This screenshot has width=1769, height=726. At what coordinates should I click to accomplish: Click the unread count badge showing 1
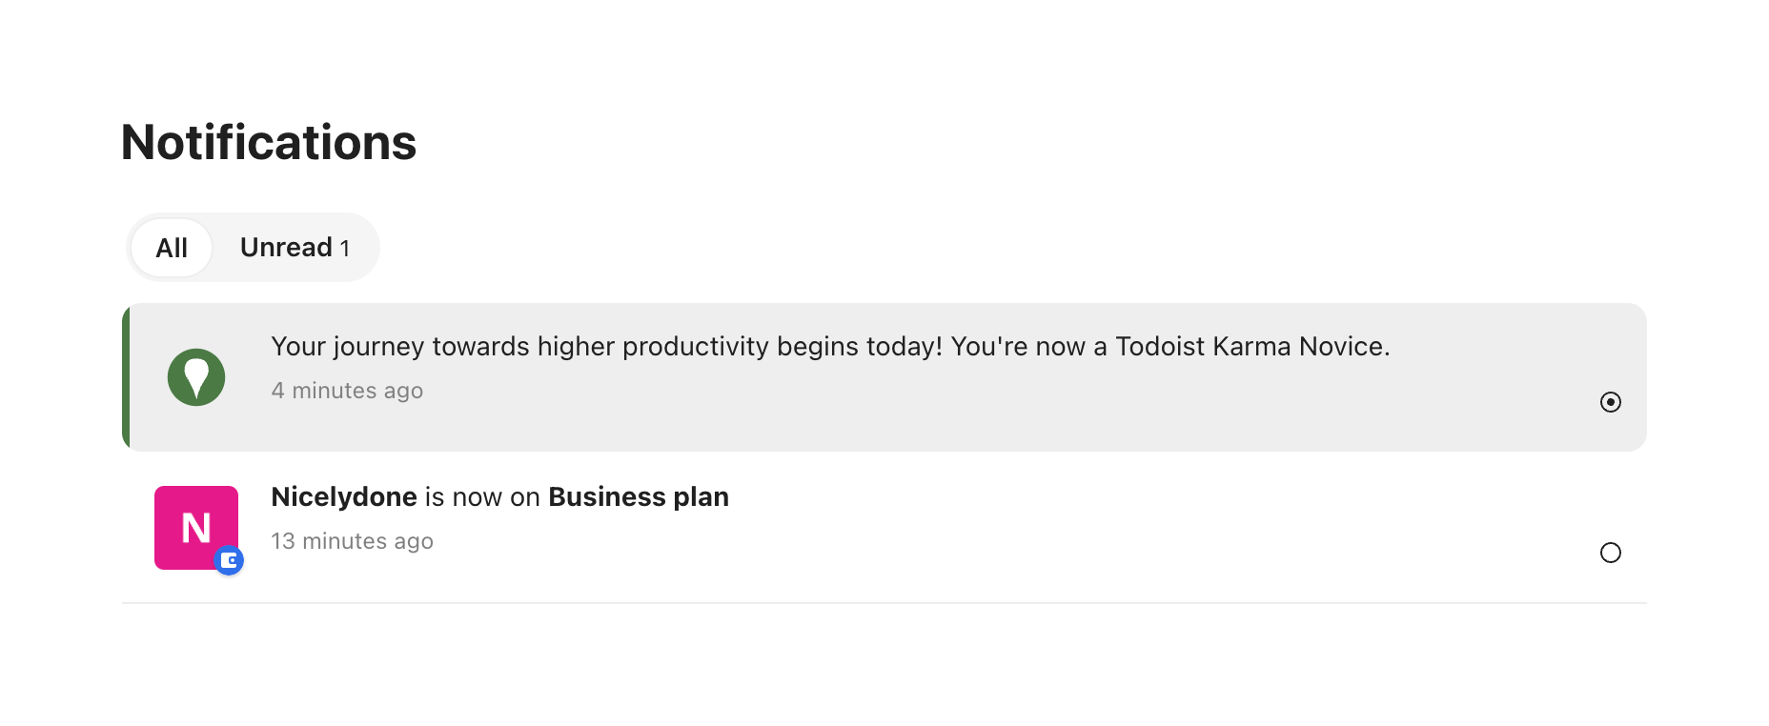[345, 249]
